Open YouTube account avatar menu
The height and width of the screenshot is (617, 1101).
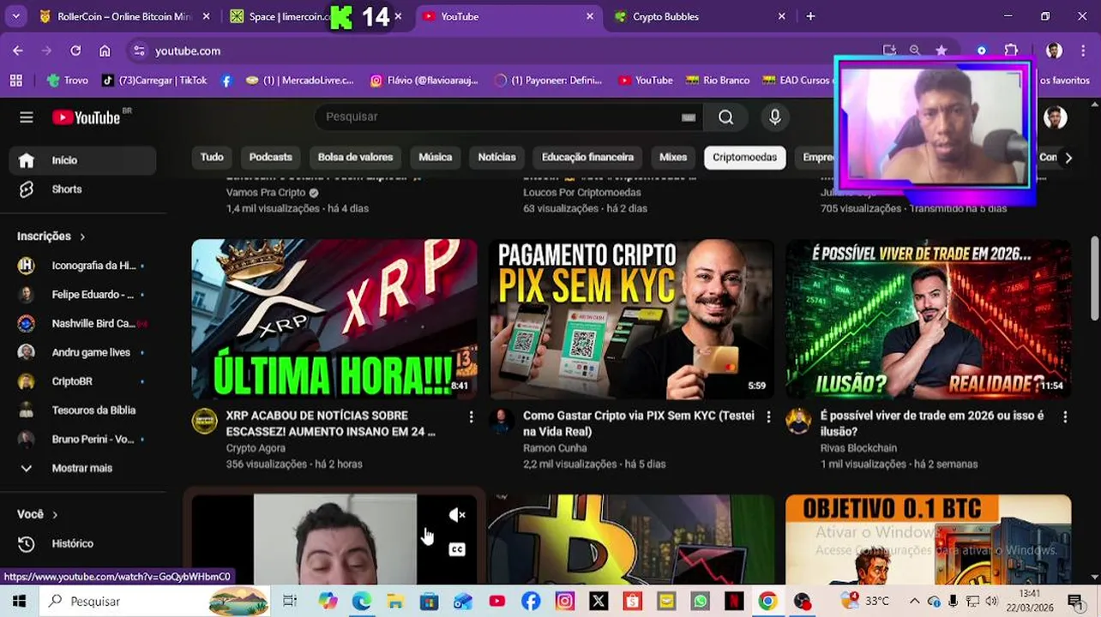pyautogui.click(x=1056, y=117)
